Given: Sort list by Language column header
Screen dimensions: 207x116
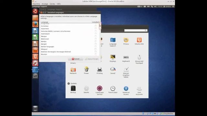Looking at the screenshot, I should (66, 22).
